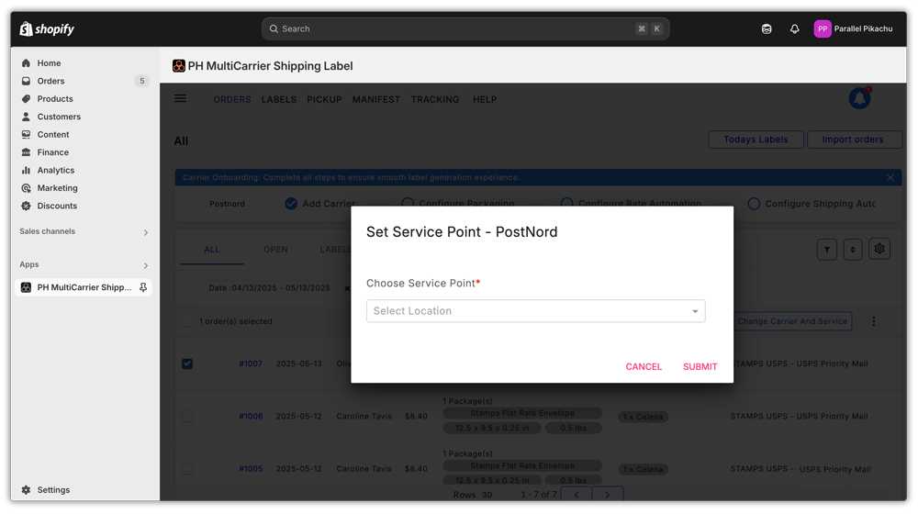Click the PH MultiCarrier app logo icon

point(179,65)
